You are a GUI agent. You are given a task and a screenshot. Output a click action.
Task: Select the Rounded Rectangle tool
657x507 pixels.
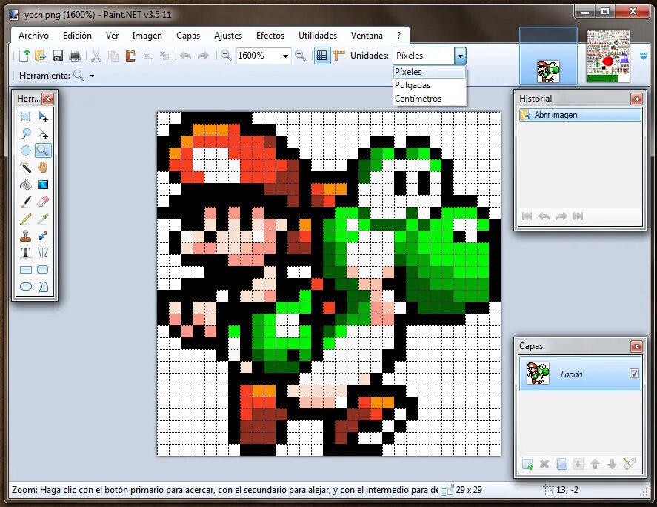click(x=43, y=270)
